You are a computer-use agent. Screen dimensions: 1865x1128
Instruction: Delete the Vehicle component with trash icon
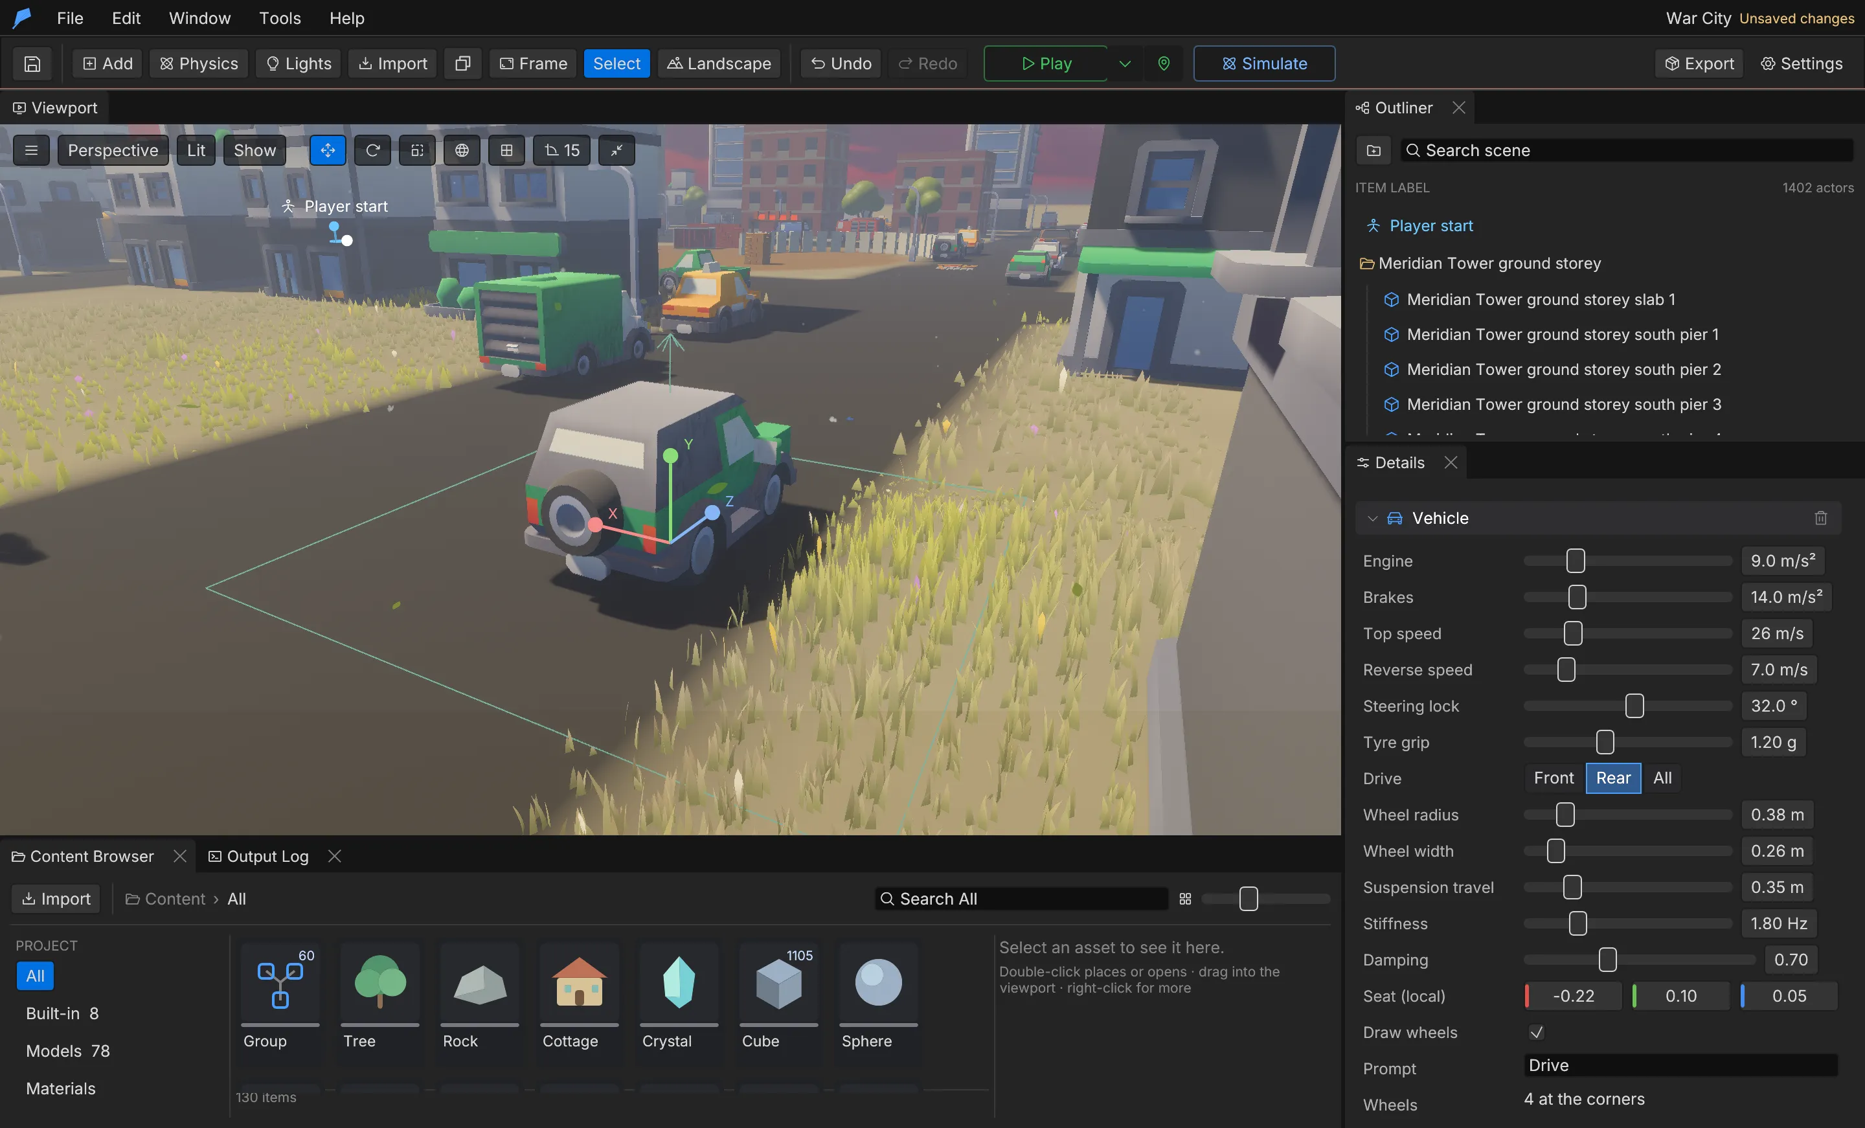[x=1820, y=519]
